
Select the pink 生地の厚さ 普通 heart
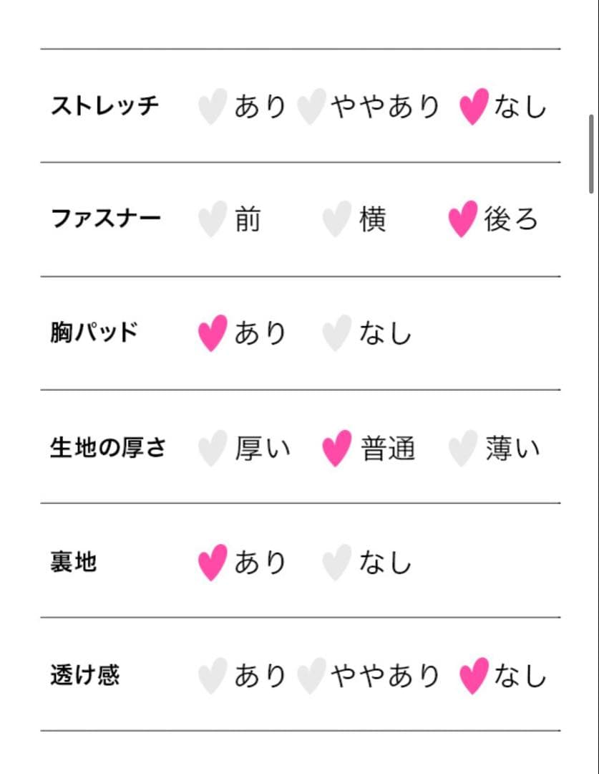[336, 449]
